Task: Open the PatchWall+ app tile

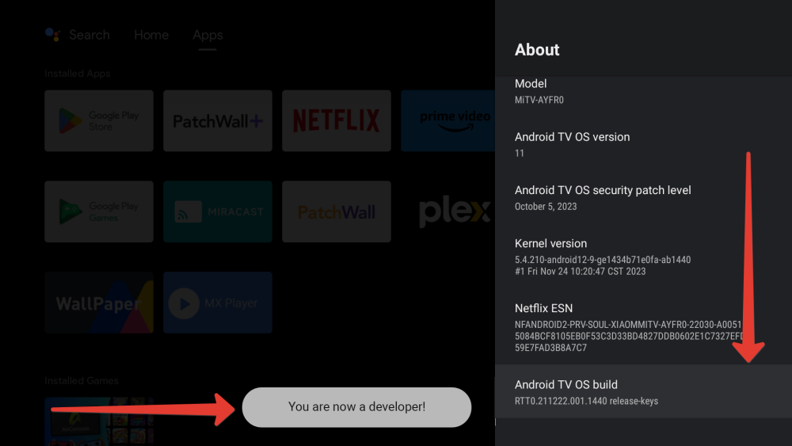Action: click(218, 120)
